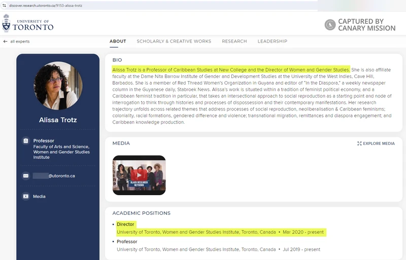406x260 pixels.
Task: Switch to Scholarly & Creative Works tab
Action: (x=174, y=41)
